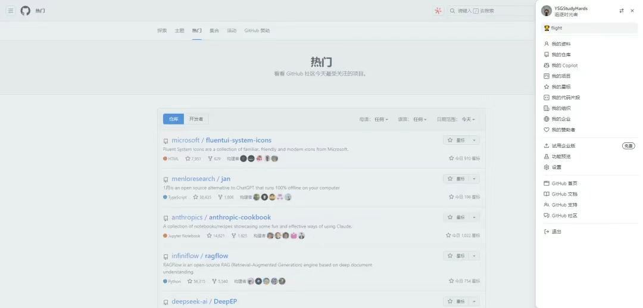Open 我的项目 projects entry
The height and width of the screenshot is (308, 643).
point(589,76)
